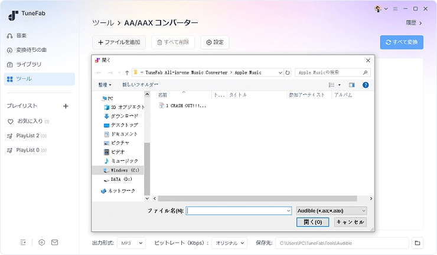Viewport: 437px width, 255px height.
Task: Open 出力形式 MP3 dropdown
Action: pyautogui.click(x=131, y=243)
